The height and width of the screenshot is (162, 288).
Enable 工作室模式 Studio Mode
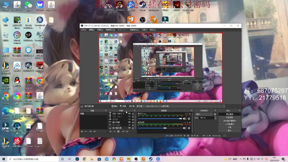tap(230, 124)
